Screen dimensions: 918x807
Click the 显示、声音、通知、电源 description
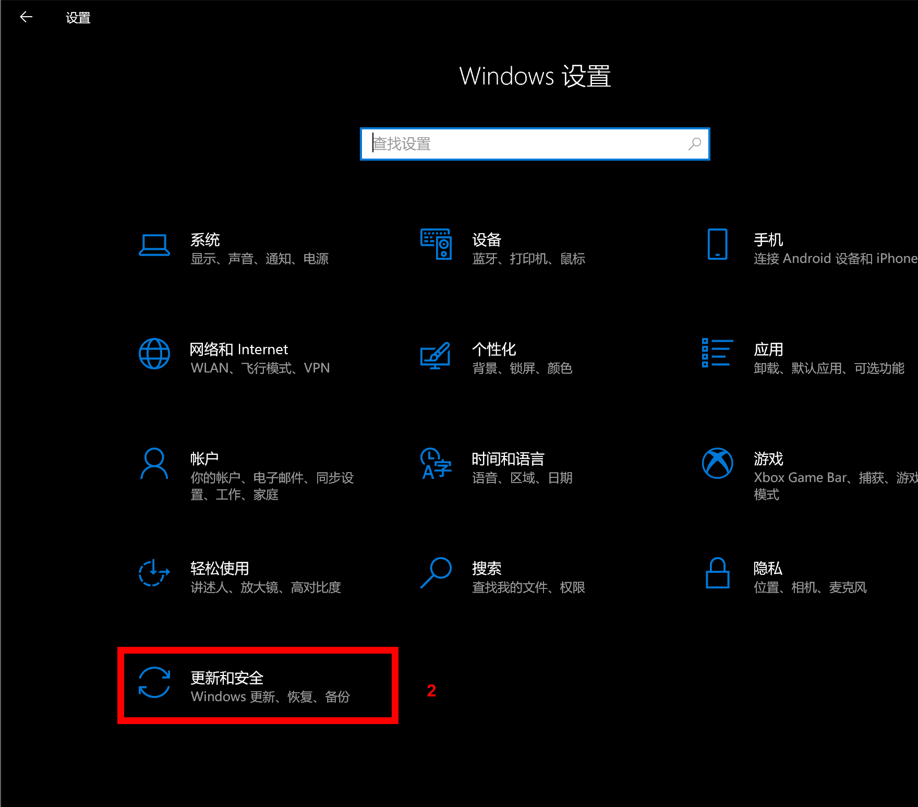260,259
